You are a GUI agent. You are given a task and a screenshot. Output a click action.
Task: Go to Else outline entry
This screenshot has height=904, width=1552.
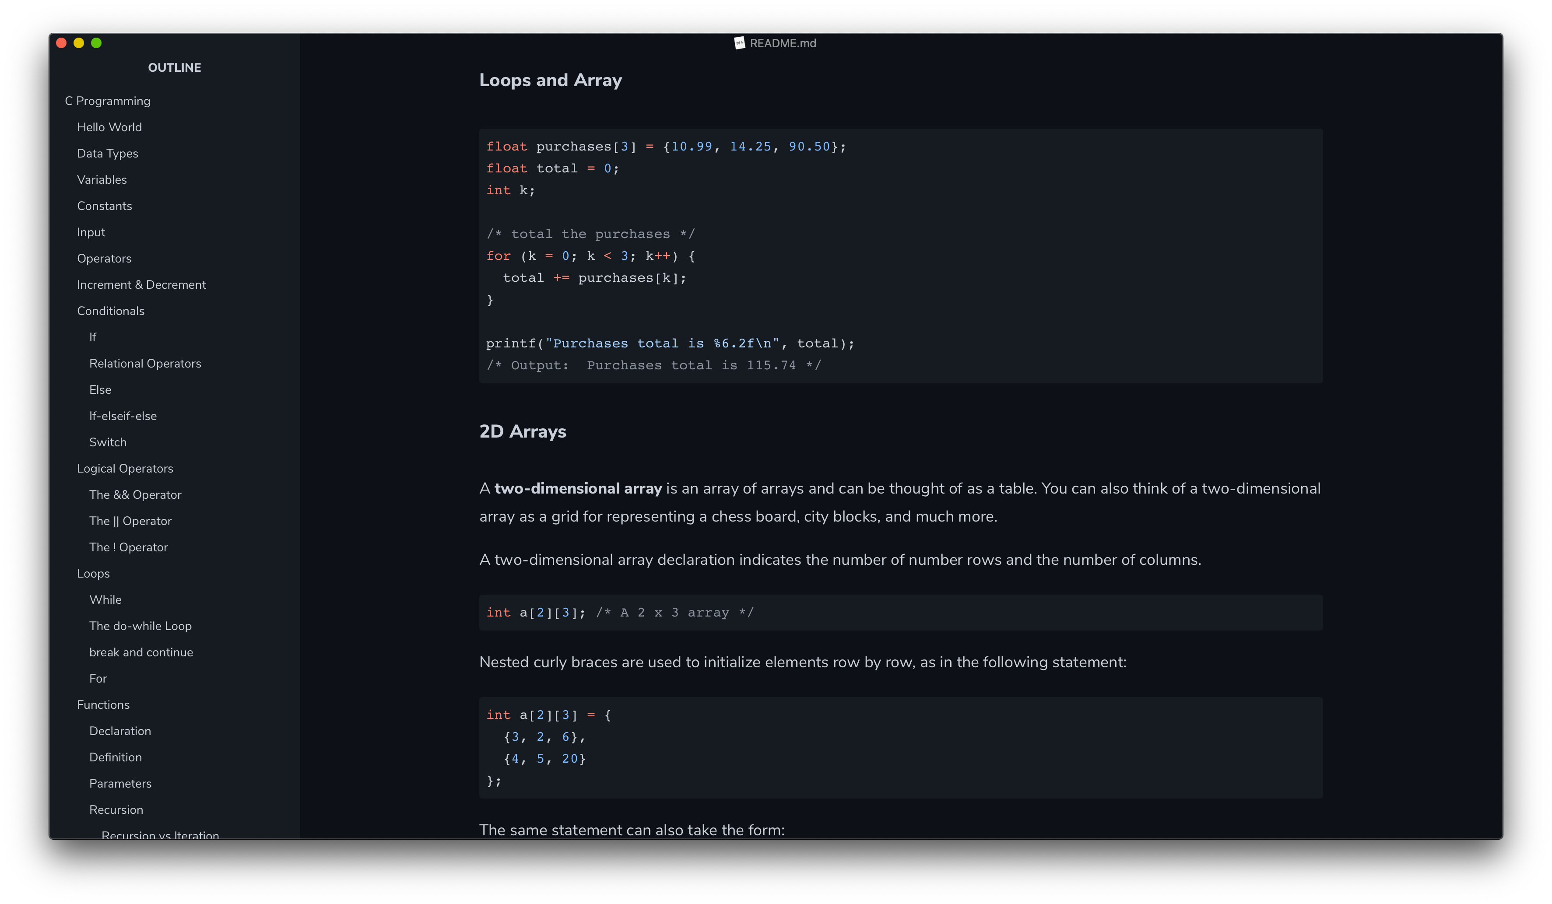[100, 390]
